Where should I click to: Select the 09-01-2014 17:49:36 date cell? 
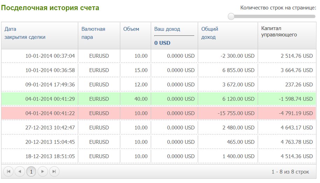tap(50, 85)
